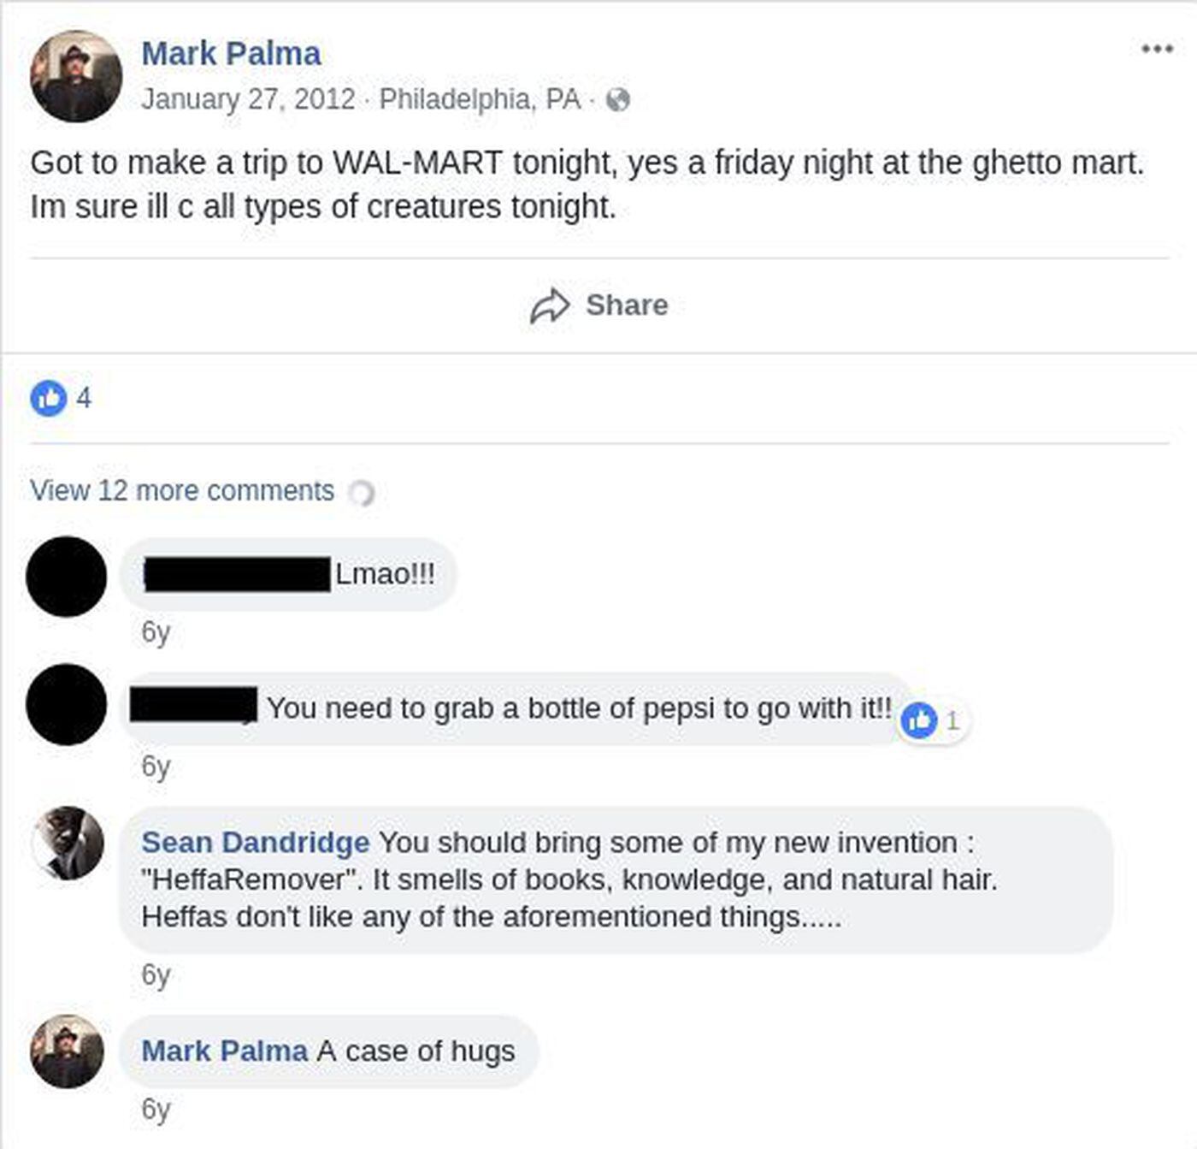
Task: Click Mark Palma's name in the hugs comment
Action: [224, 1051]
